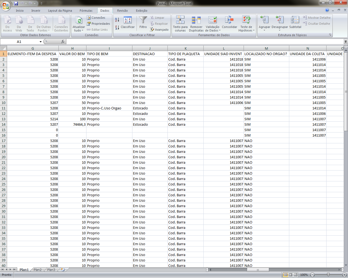Switch to Page Layout view in status bar

pyautogui.click(x=290, y=275)
